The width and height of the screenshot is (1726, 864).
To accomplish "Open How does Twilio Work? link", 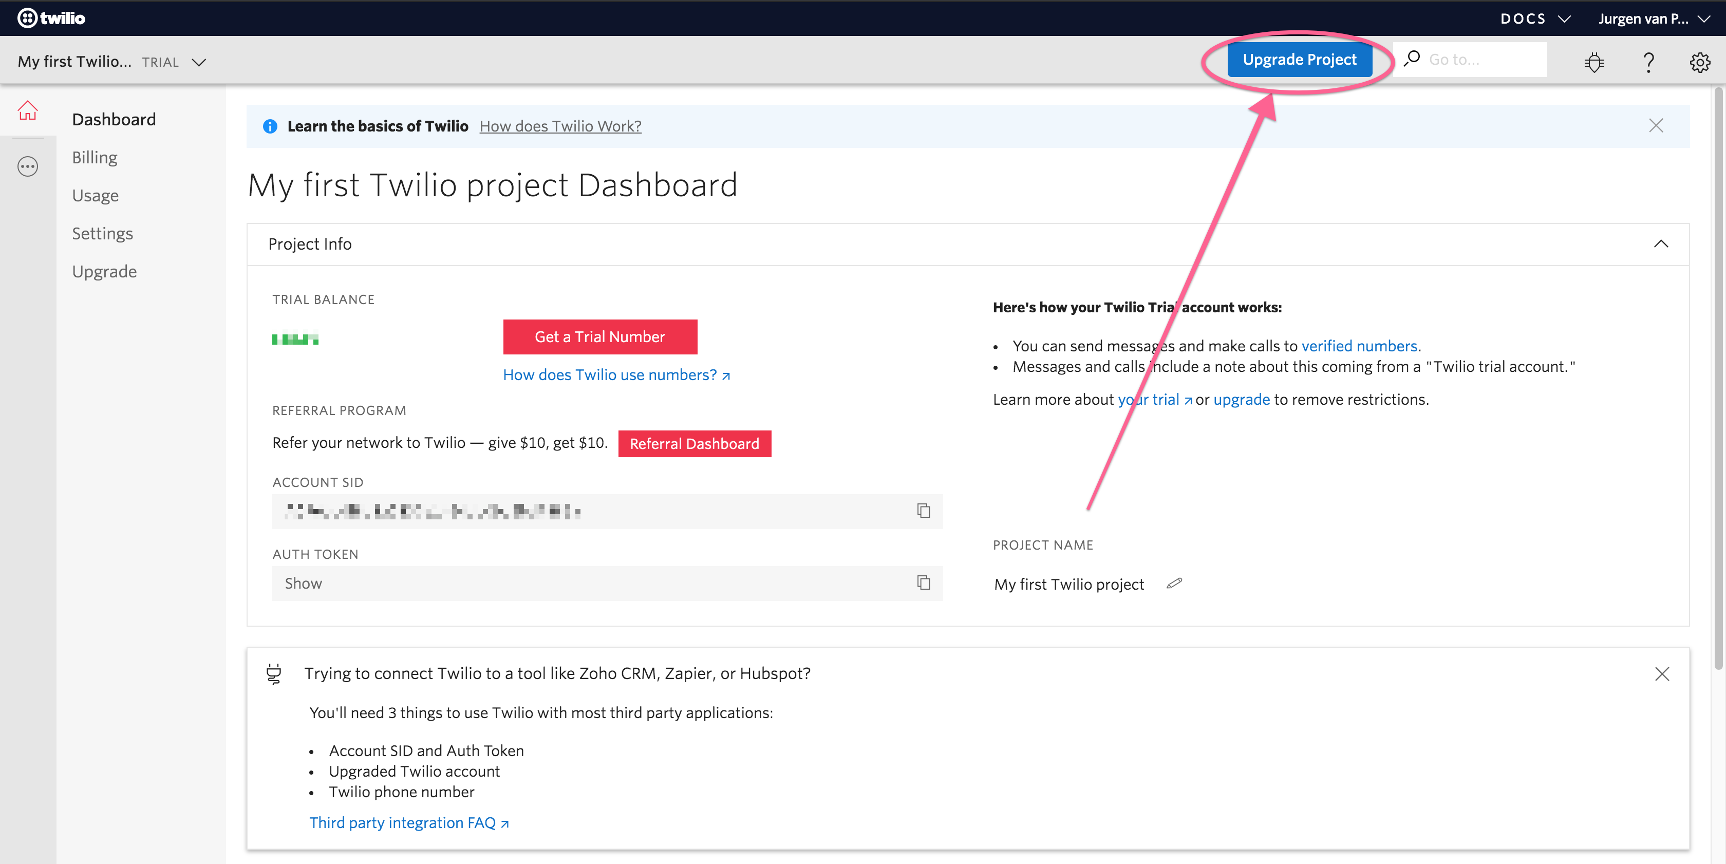I will point(560,126).
